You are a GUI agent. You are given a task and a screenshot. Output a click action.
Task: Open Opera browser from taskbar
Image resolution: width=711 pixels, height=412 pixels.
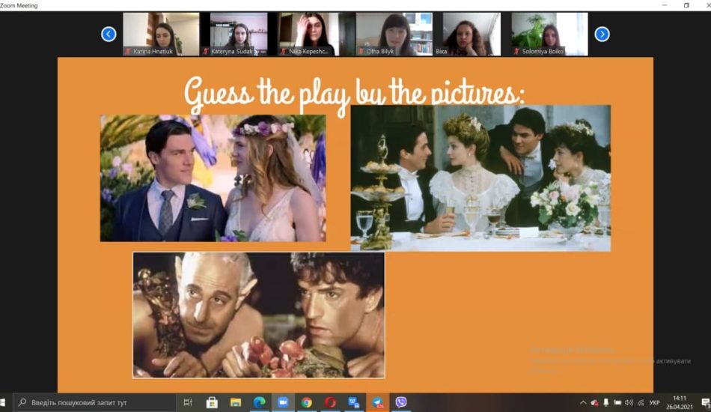[330, 402]
